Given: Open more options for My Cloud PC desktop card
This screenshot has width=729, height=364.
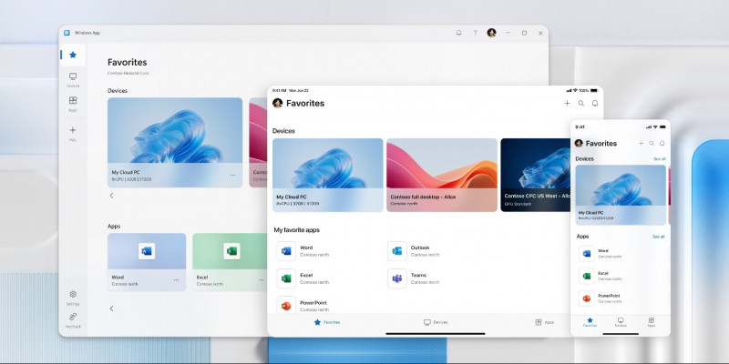Looking at the screenshot, I should point(232,176).
